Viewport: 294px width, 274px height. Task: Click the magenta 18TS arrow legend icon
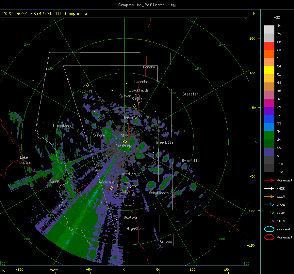coord(269,221)
